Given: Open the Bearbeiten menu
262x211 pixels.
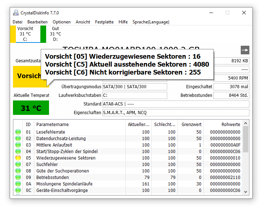Looking at the screenshot, I should [x=37, y=22].
